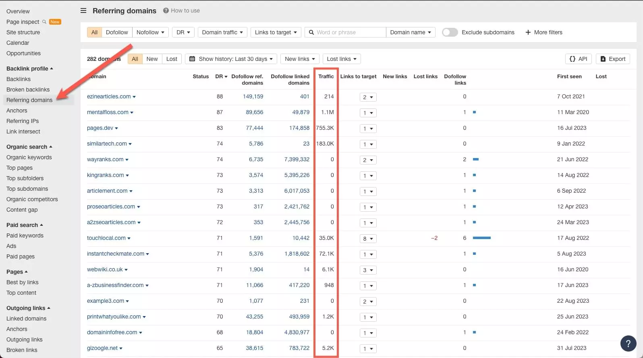Open the similartech.com domain link
The height and width of the screenshot is (358, 643).
pyautogui.click(x=107, y=144)
